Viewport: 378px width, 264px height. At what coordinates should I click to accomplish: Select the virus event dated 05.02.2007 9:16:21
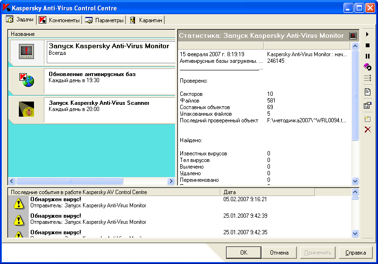coord(180,203)
